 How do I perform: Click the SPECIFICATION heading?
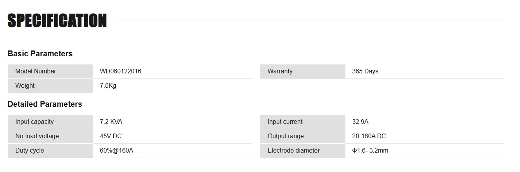coord(57,21)
